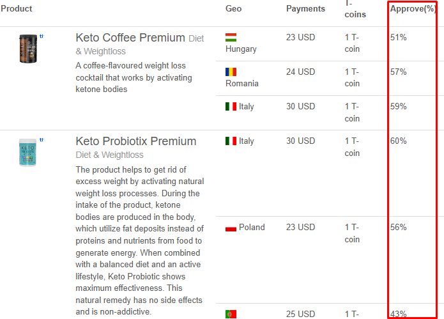Click the Product column header

coord(17,9)
